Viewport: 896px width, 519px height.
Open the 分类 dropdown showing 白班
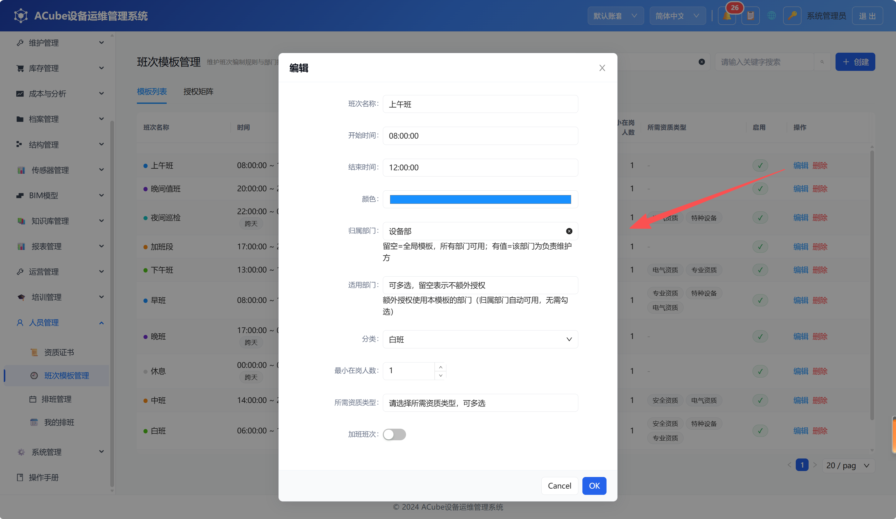(480, 339)
